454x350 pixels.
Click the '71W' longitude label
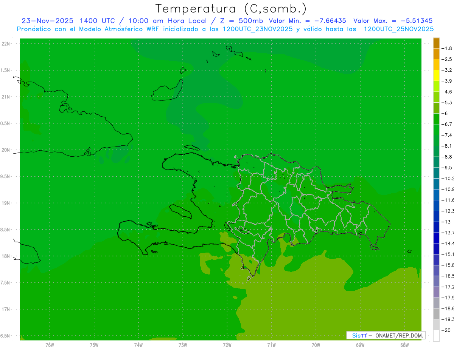click(271, 345)
